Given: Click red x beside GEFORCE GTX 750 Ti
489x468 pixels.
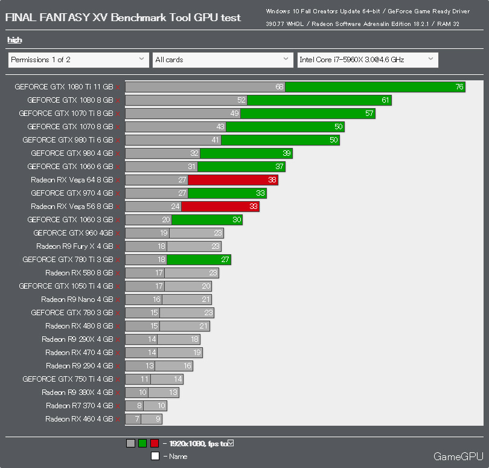Looking at the screenshot, I should click(118, 380).
